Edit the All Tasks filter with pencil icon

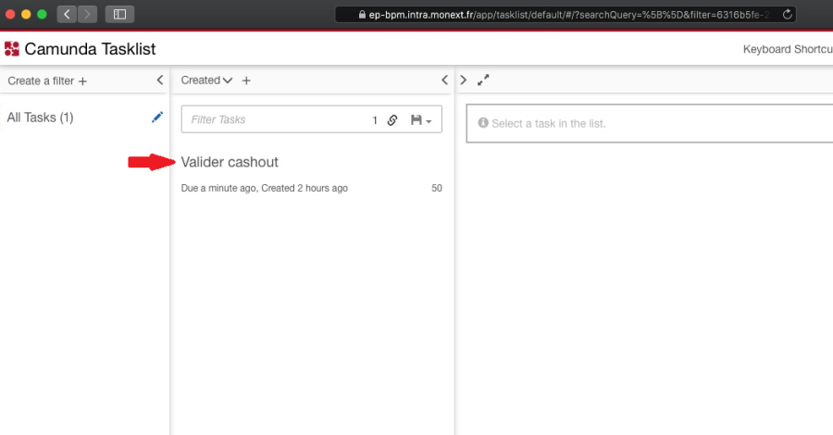[156, 118]
